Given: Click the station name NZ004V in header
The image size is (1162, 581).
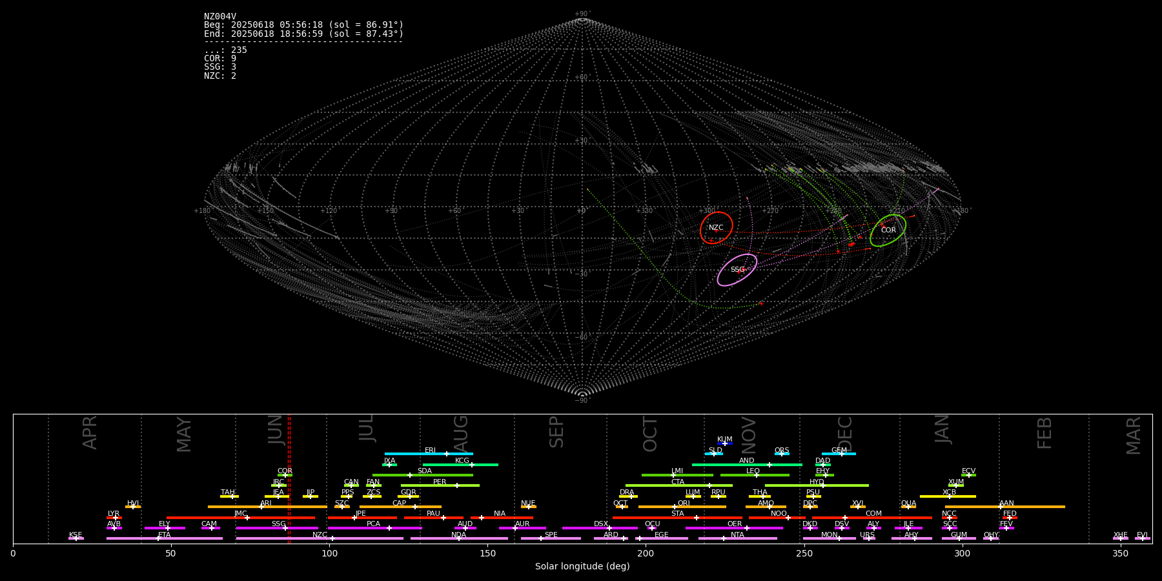Looking at the screenshot, I should click(x=220, y=17).
